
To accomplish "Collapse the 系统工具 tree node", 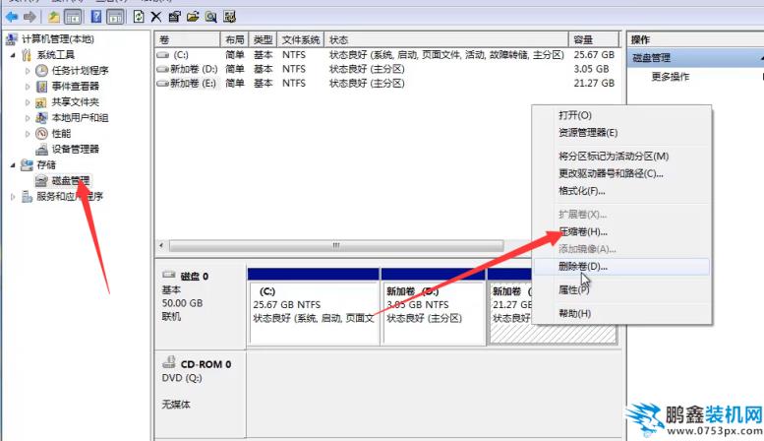I will (x=13, y=55).
